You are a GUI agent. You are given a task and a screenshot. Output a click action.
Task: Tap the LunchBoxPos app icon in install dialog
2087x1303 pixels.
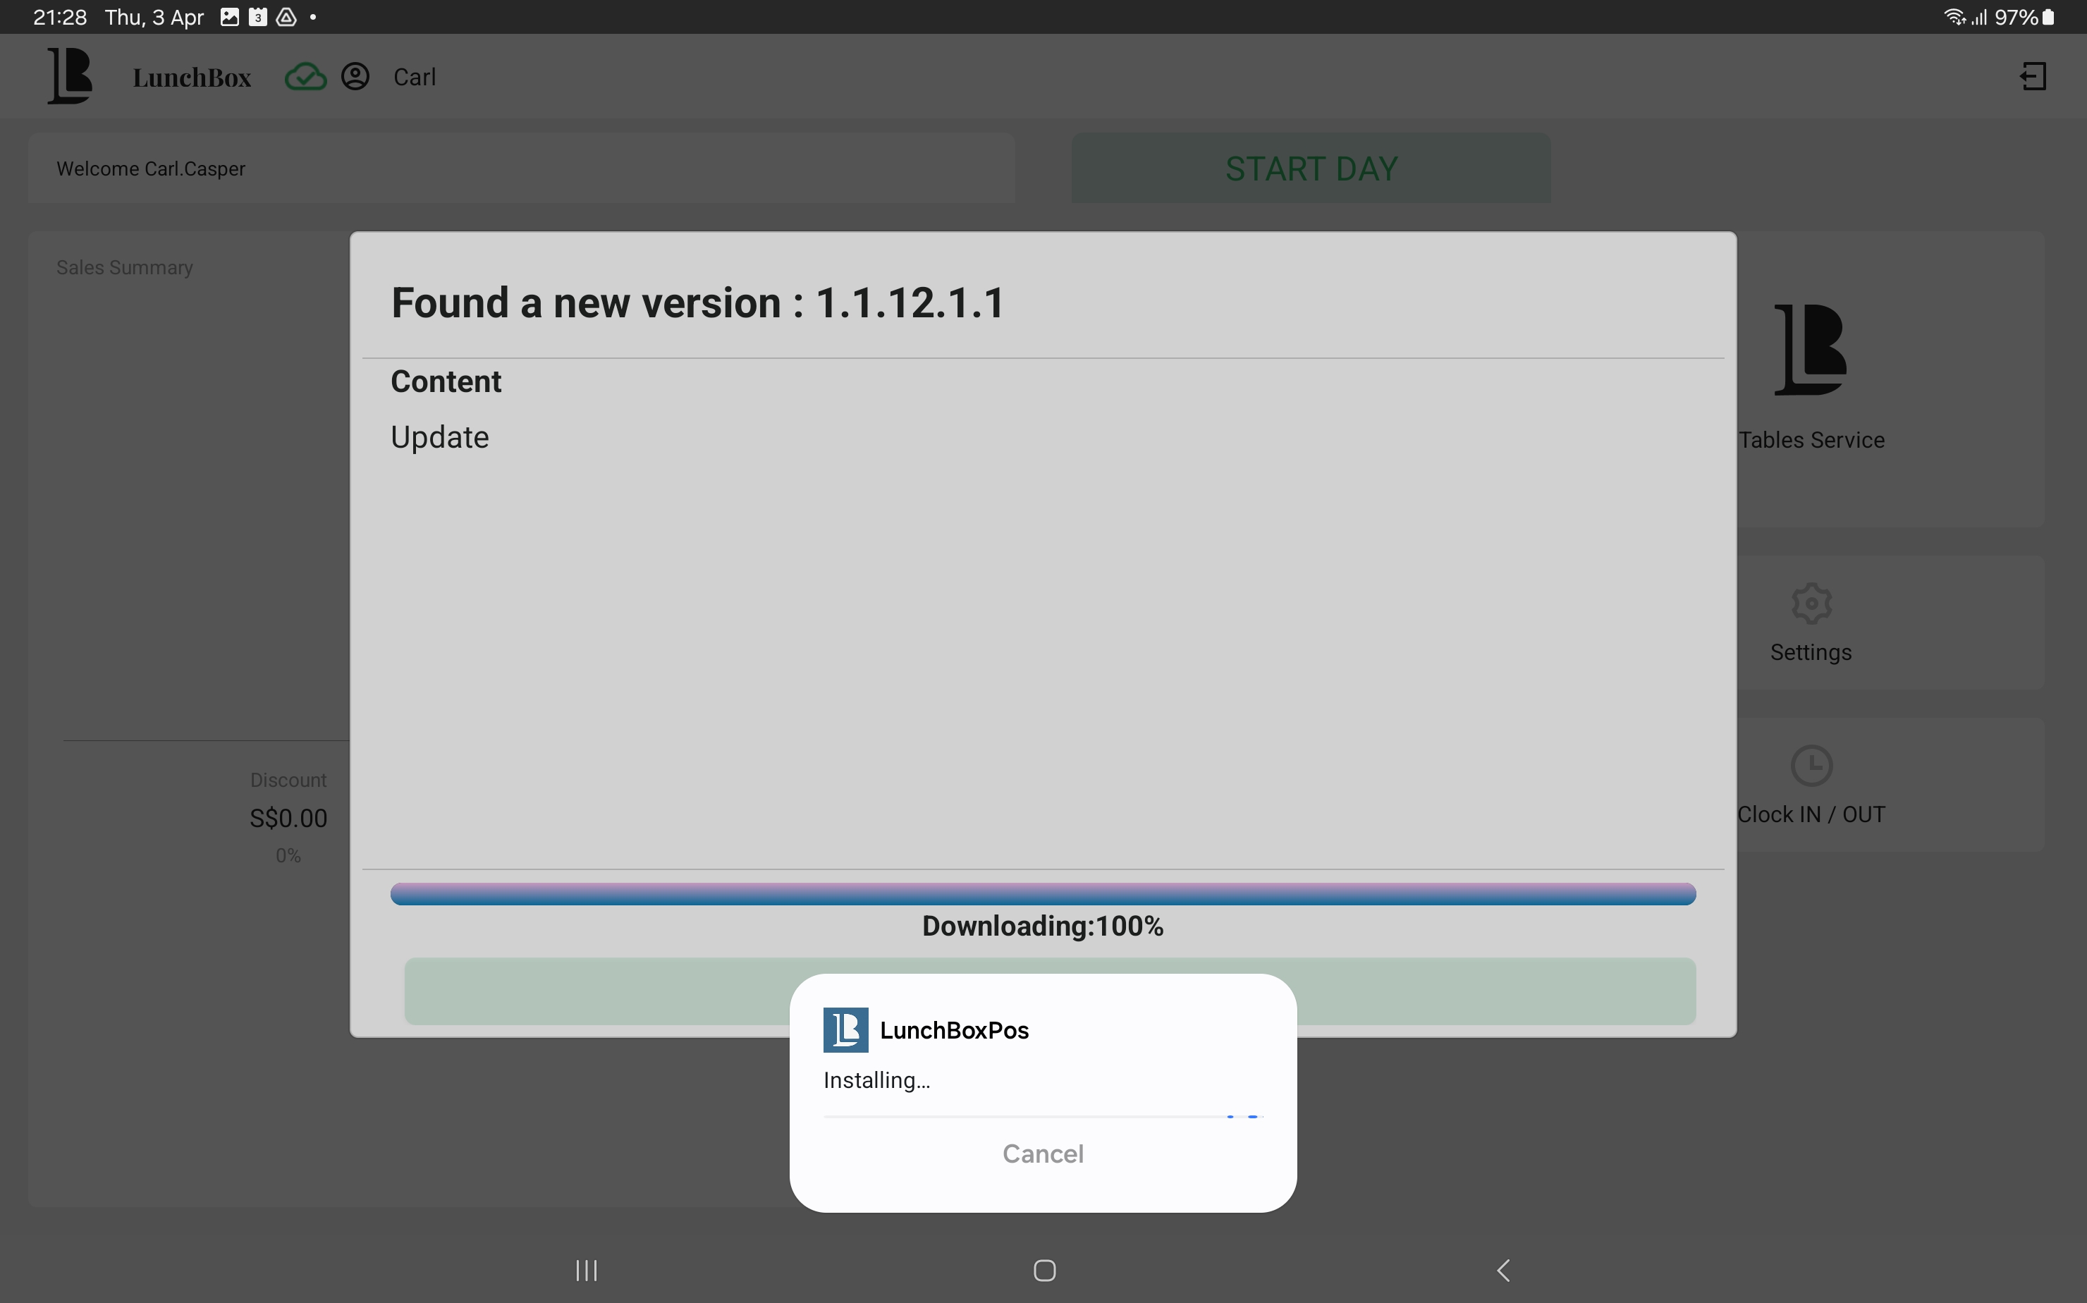pyautogui.click(x=845, y=1030)
